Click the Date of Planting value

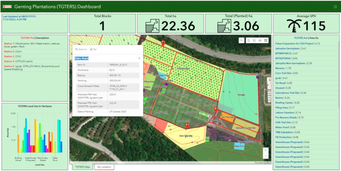click(x=118, y=112)
